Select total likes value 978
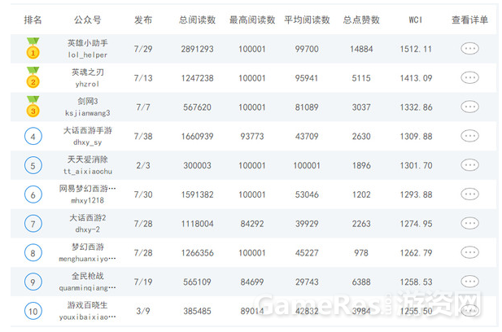Screen dimensions: 502x332 (x=361, y=253)
